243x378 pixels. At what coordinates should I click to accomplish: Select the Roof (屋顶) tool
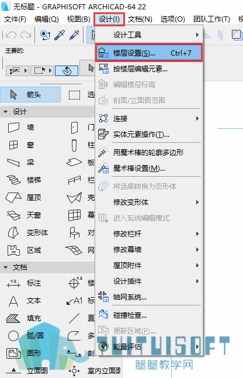pyautogui.click(x=23, y=197)
